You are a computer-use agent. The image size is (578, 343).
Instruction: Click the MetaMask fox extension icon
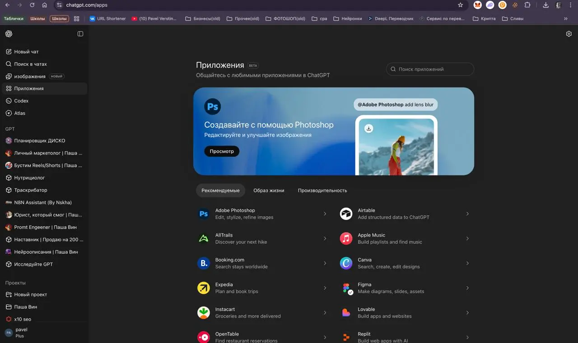coord(477,5)
